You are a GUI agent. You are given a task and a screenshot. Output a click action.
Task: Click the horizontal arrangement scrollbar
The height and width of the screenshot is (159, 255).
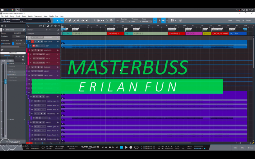tap(128, 143)
